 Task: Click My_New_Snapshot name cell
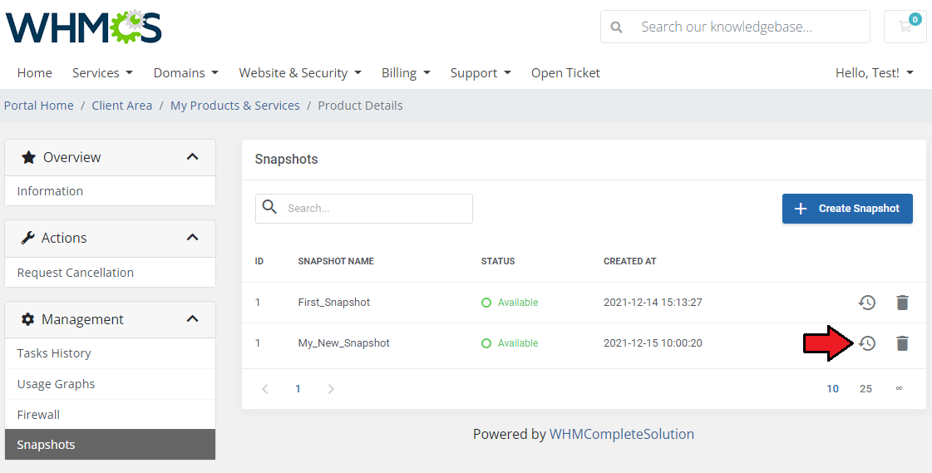[x=343, y=342]
